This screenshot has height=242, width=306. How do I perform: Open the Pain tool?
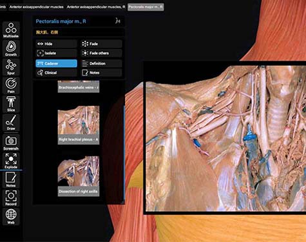11,85
